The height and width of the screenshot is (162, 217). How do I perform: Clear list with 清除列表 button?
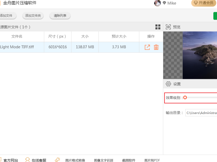60,16
